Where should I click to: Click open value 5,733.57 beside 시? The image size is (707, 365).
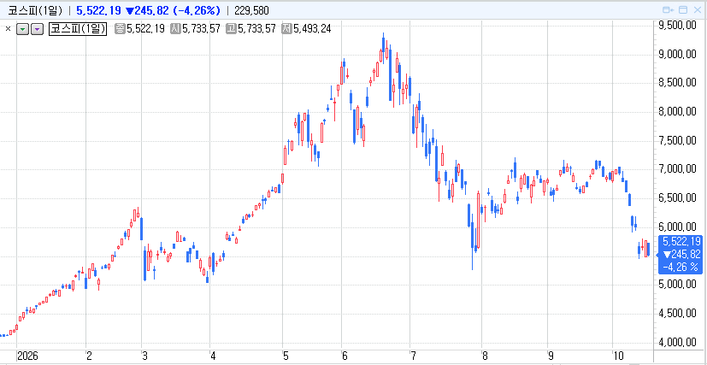201,29
